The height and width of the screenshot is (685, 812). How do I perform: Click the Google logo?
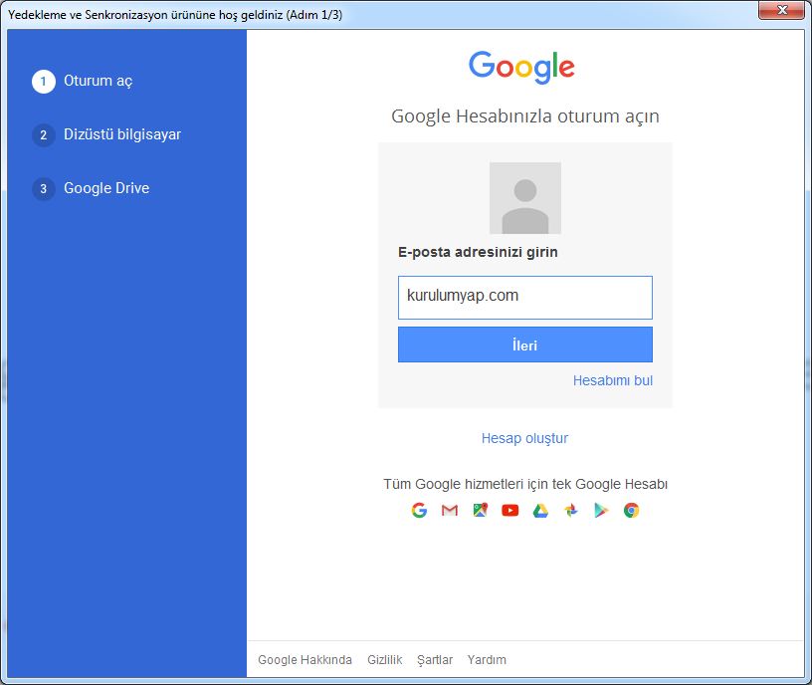[x=521, y=67]
